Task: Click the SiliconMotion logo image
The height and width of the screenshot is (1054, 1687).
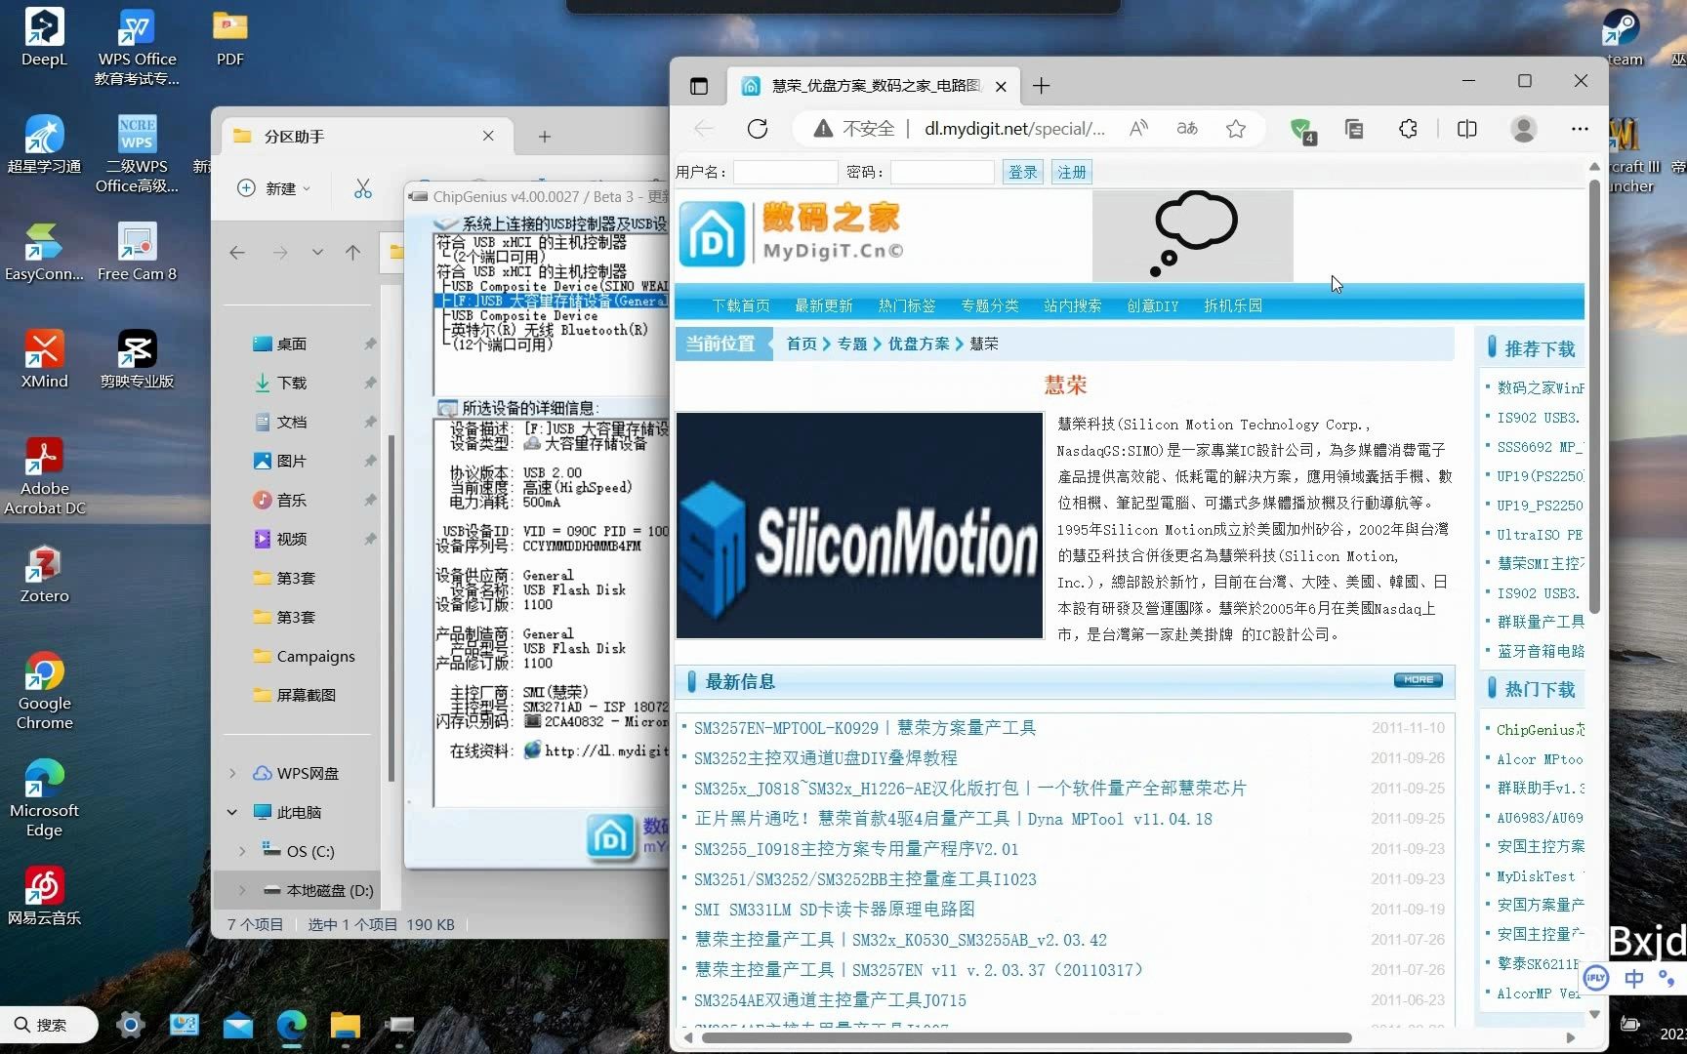Action: click(x=860, y=525)
